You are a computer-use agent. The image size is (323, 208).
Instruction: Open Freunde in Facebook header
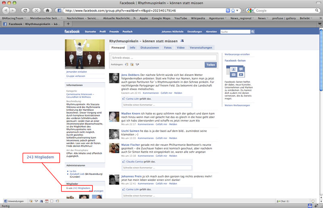coord(114,32)
